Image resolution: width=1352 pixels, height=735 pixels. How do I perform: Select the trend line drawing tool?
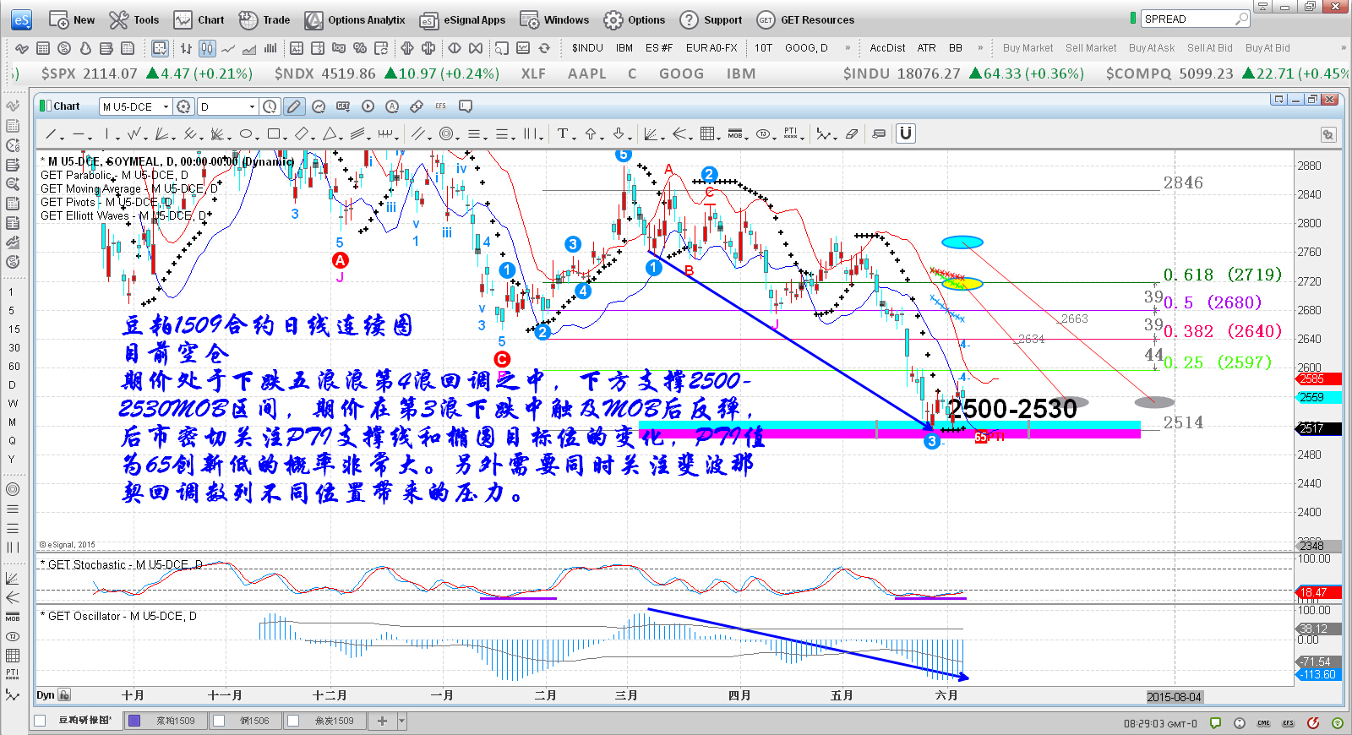51,133
